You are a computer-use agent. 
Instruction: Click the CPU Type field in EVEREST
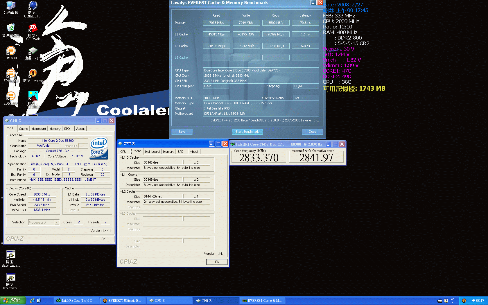click(261, 70)
